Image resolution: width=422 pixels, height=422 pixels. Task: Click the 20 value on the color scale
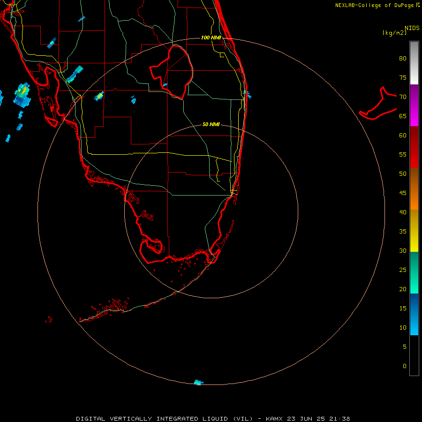click(403, 289)
